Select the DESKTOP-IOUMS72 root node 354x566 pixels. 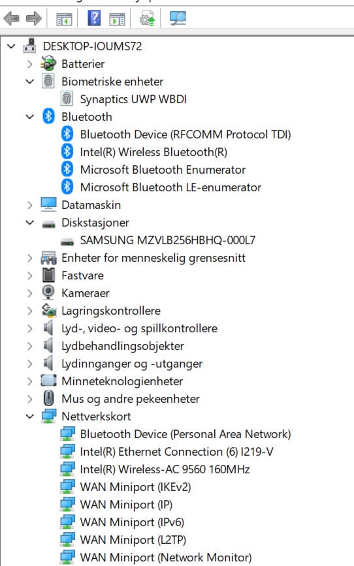tap(93, 46)
